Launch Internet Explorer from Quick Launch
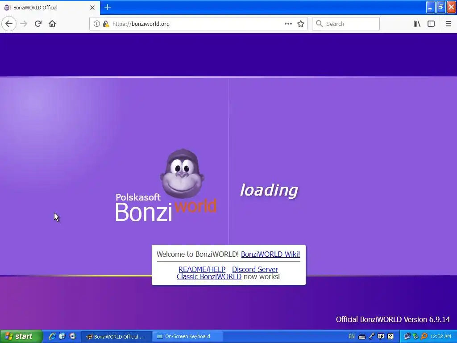Image resolution: width=457 pixels, height=343 pixels. (52, 336)
